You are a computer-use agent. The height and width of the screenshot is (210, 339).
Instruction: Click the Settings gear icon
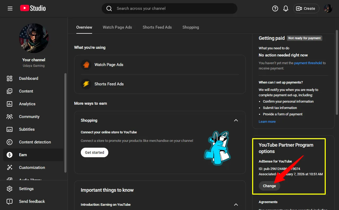coord(10,189)
